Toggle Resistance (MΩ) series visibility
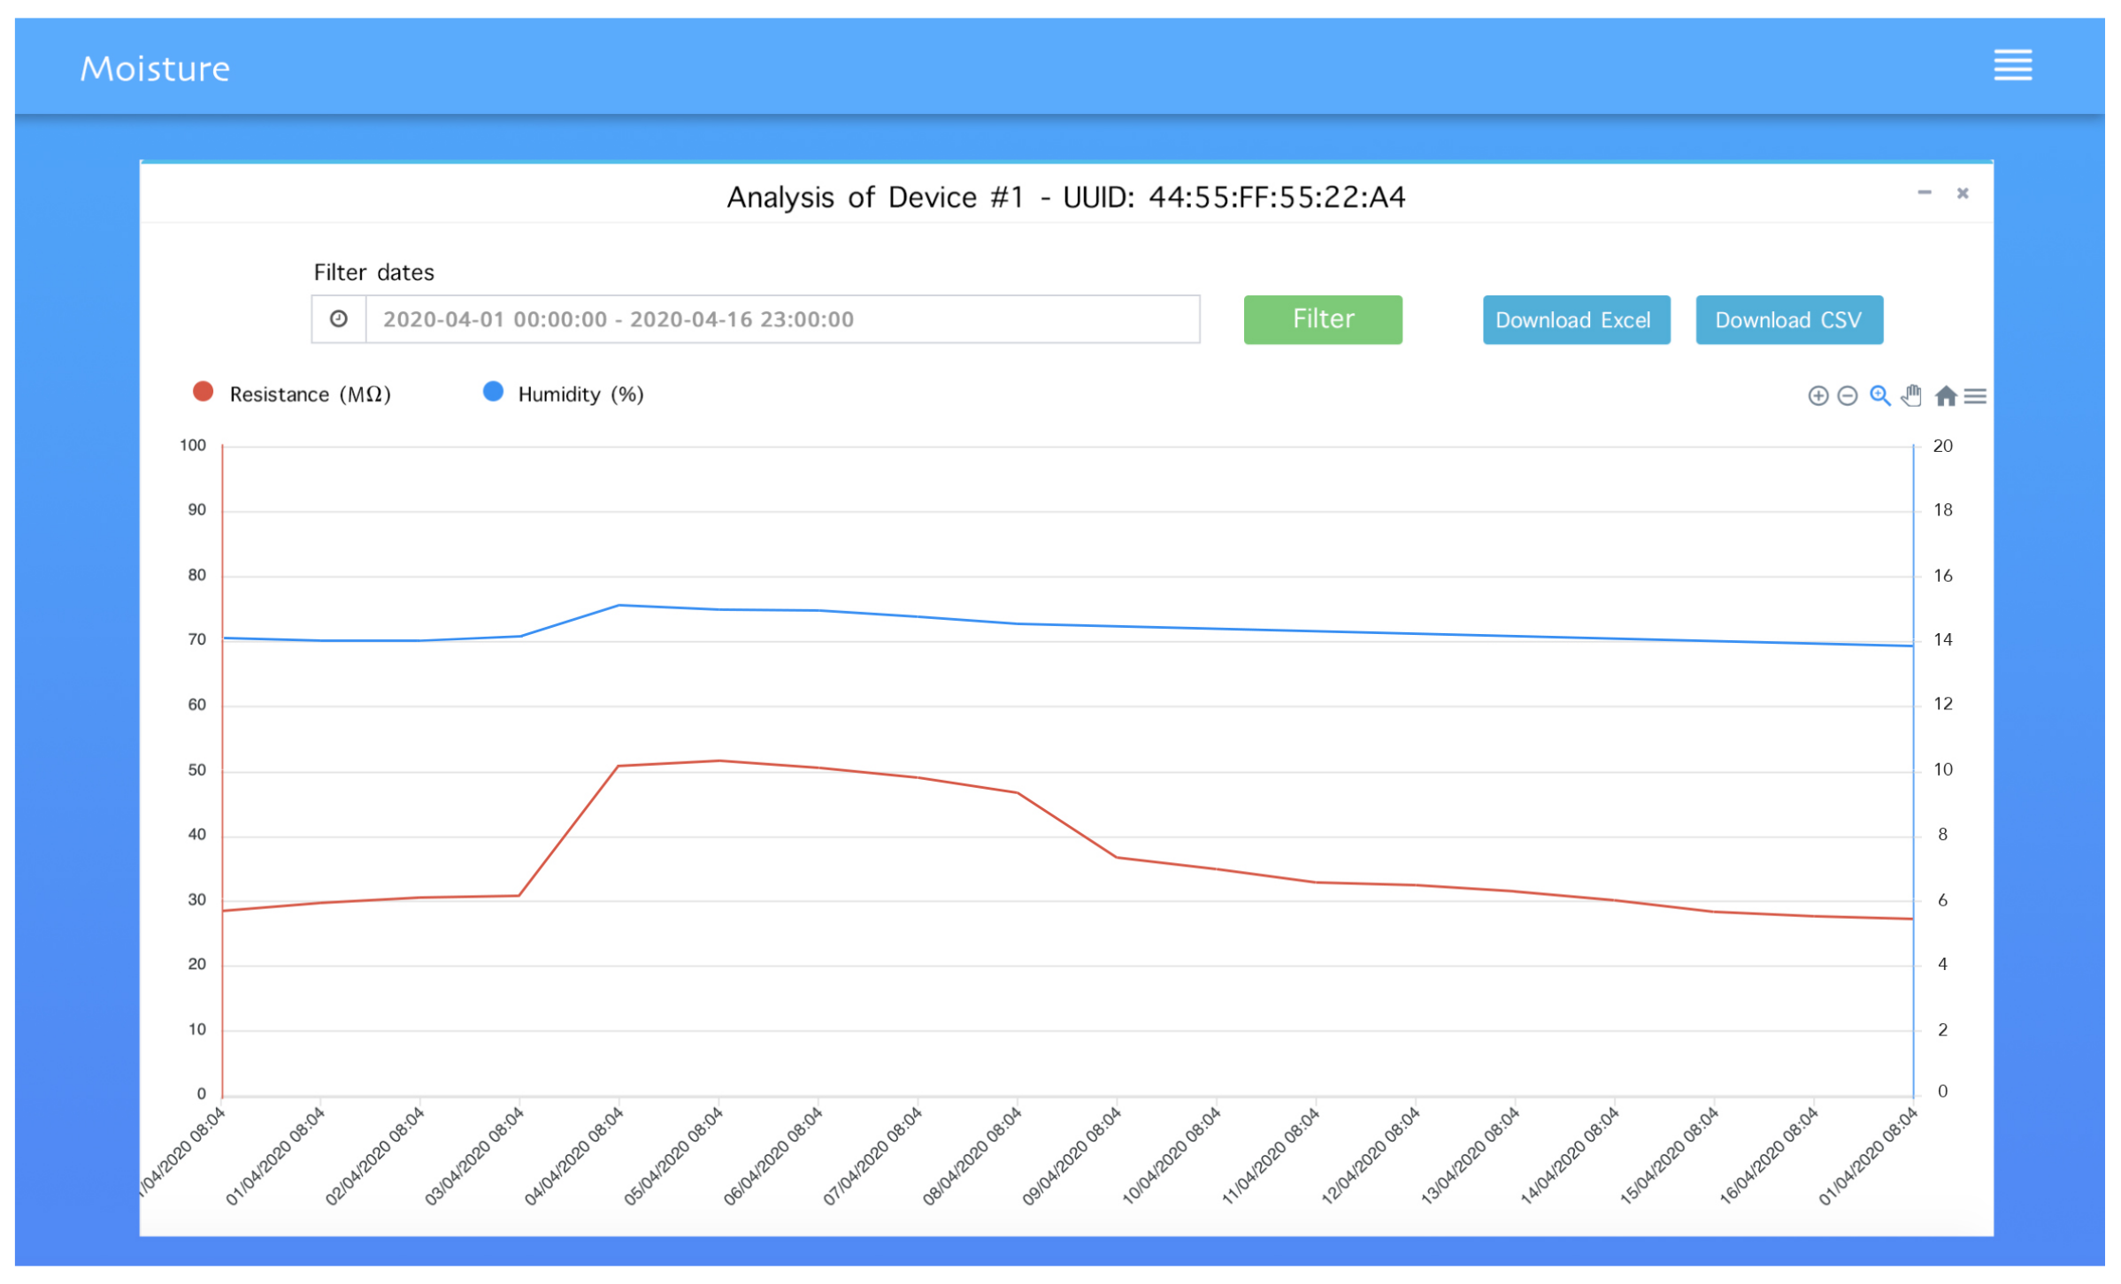Screen dimensions: 2121x1284 309,394
